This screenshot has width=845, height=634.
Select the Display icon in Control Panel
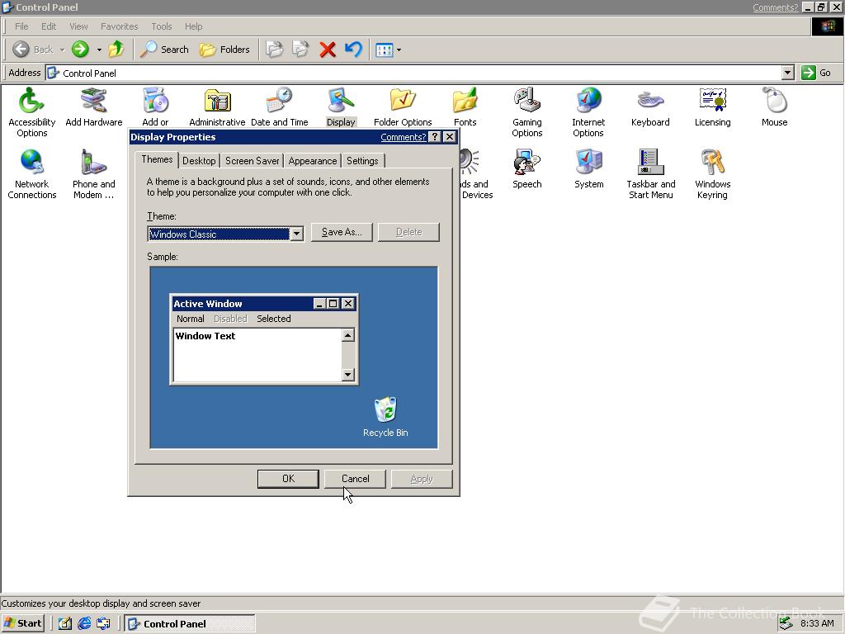pyautogui.click(x=341, y=107)
